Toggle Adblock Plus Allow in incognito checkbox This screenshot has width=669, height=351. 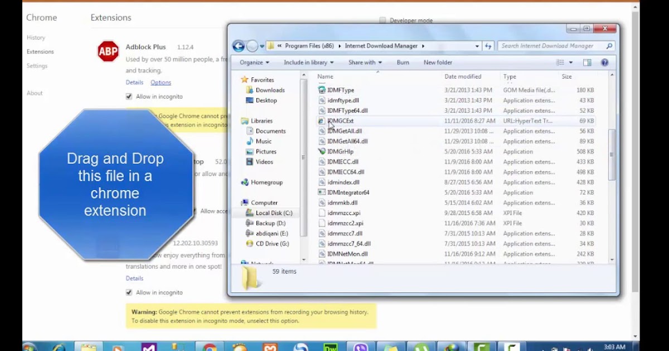pyautogui.click(x=129, y=96)
